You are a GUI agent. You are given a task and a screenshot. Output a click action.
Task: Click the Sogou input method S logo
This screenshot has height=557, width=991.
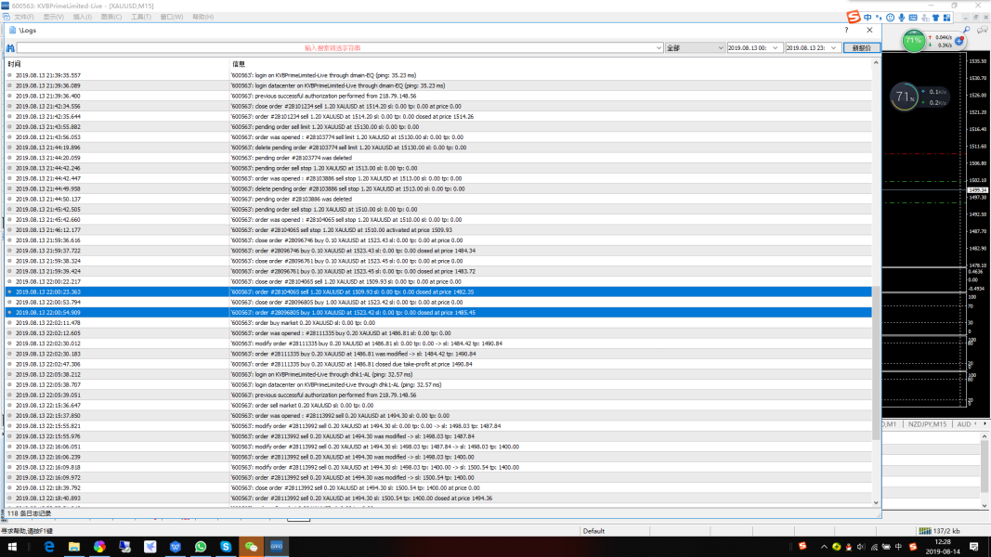click(x=853, y=17)
